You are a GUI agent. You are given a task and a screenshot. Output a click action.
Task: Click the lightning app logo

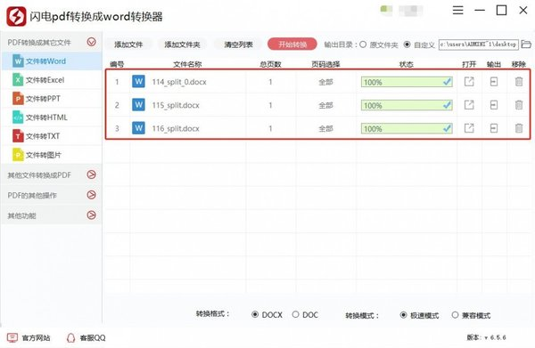pyautogui.click(x=16, y=16)
